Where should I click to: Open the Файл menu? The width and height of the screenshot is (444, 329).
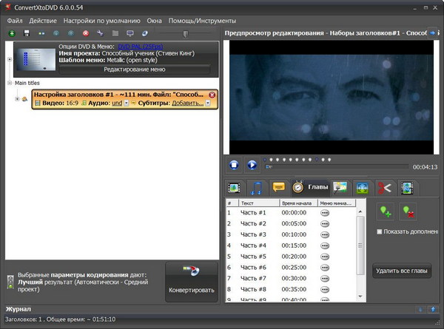pos(15,20)
